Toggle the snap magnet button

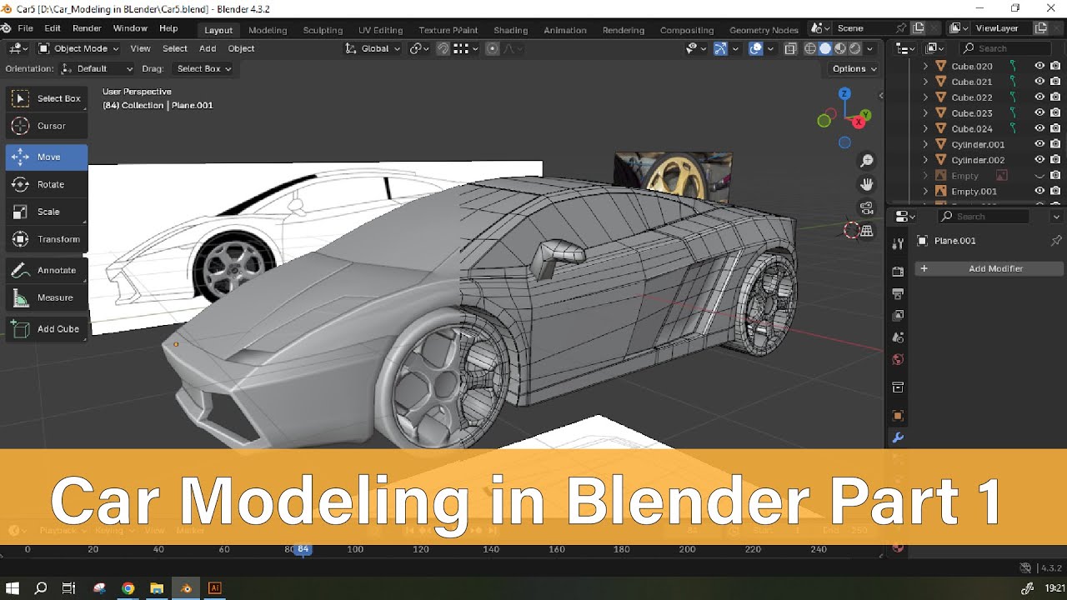click(x=444, y=48)
